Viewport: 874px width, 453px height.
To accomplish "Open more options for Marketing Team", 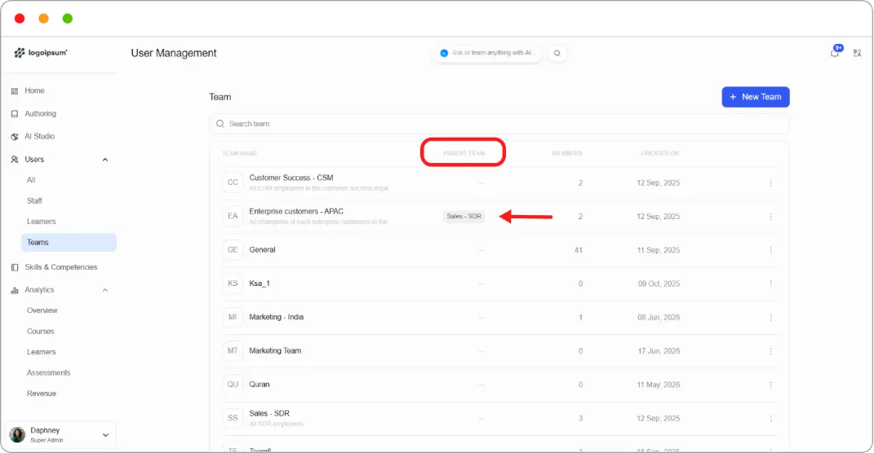I will coord(771,351).
